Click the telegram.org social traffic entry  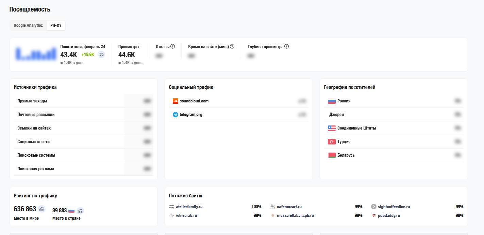[x=191, y=115]
